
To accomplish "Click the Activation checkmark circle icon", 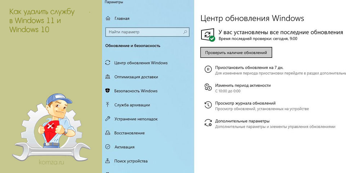I will coord(108,147).
